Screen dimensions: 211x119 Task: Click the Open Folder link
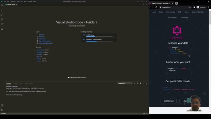click(43, 39)
